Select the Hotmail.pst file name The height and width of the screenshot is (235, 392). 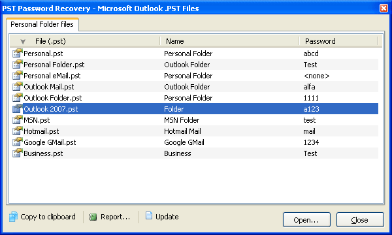41,131
